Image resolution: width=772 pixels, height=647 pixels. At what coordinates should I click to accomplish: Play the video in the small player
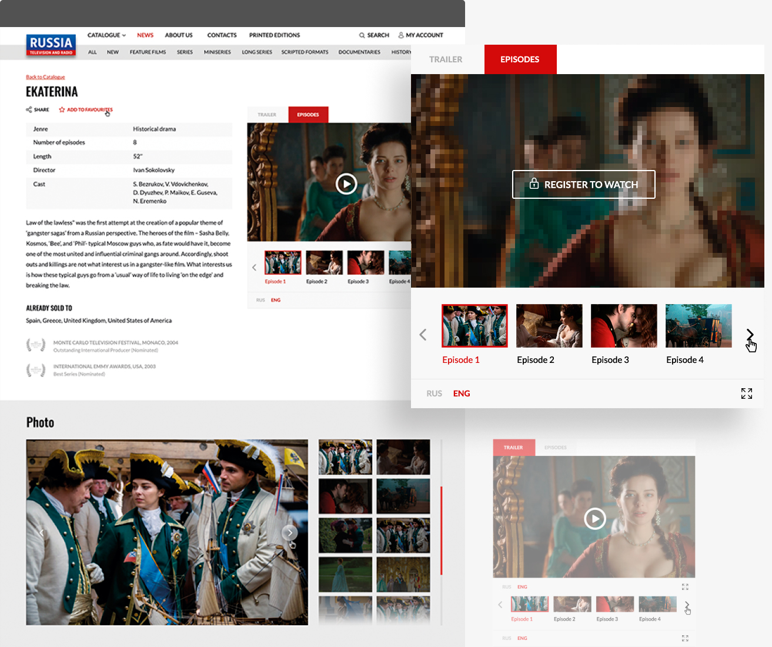(x=346, y=184)
